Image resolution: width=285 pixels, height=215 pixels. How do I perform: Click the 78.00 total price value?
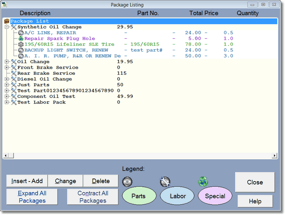[x=193, y=44]
